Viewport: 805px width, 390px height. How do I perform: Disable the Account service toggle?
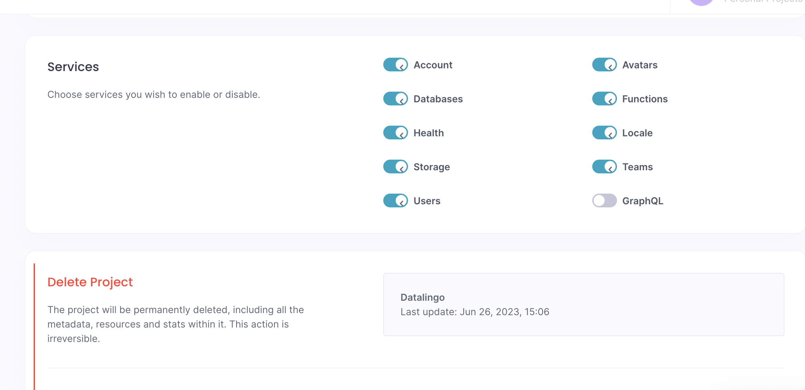tap(395, 65)
